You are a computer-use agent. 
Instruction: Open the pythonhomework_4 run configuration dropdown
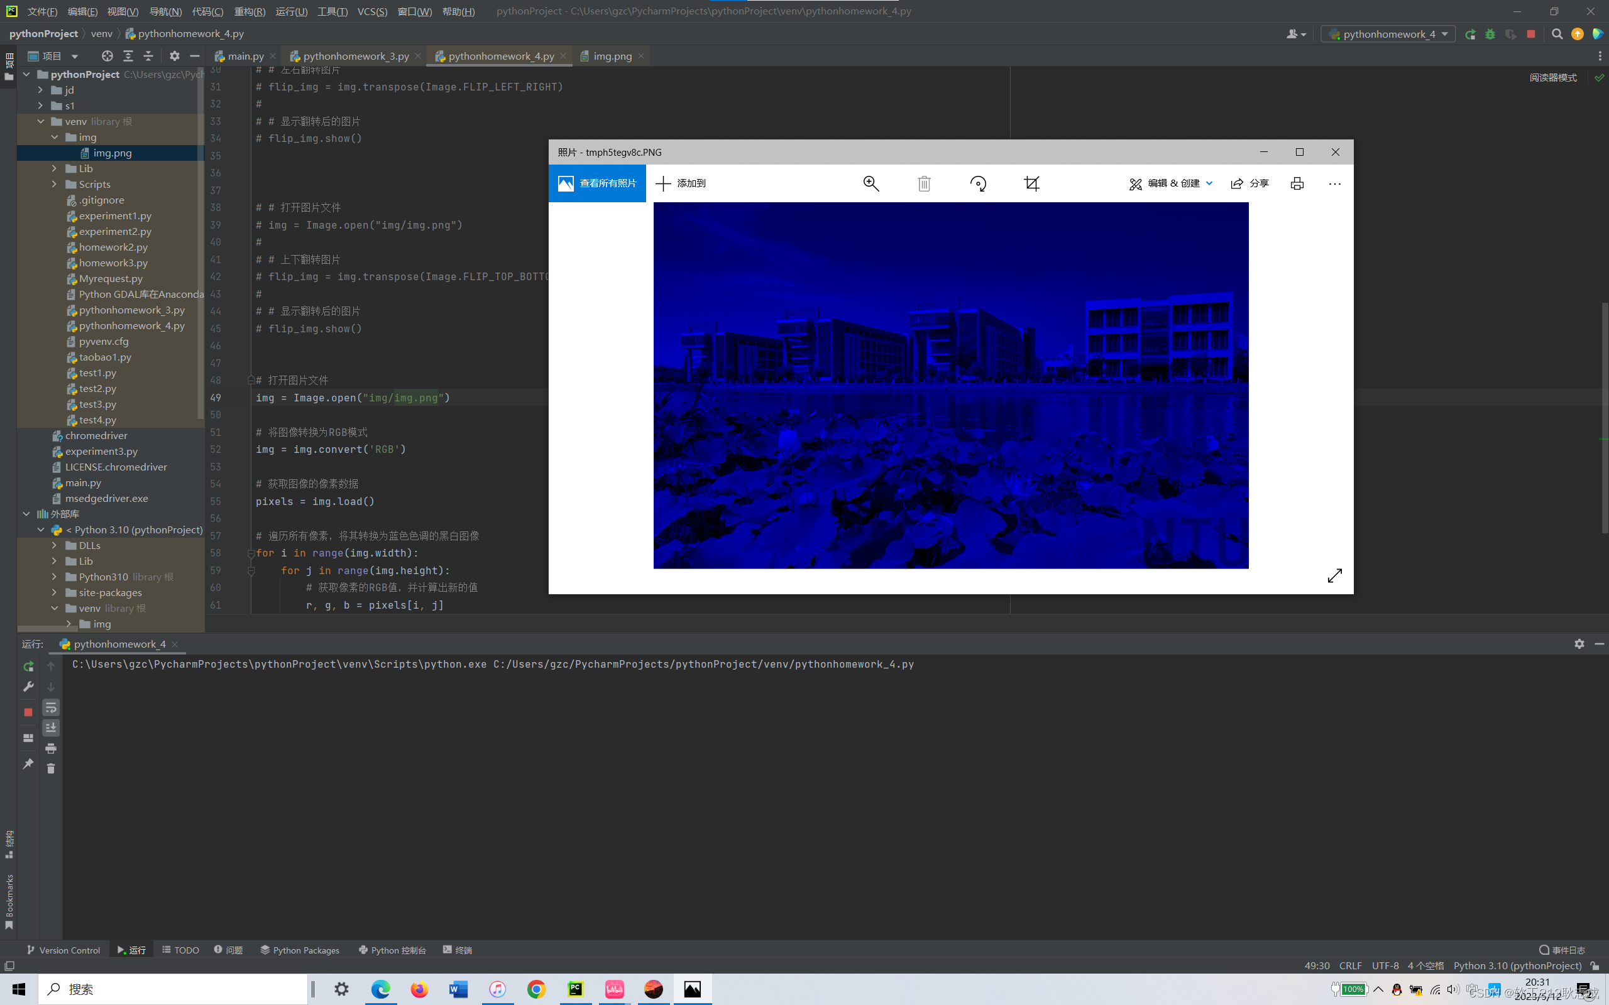click(1388, 34)
